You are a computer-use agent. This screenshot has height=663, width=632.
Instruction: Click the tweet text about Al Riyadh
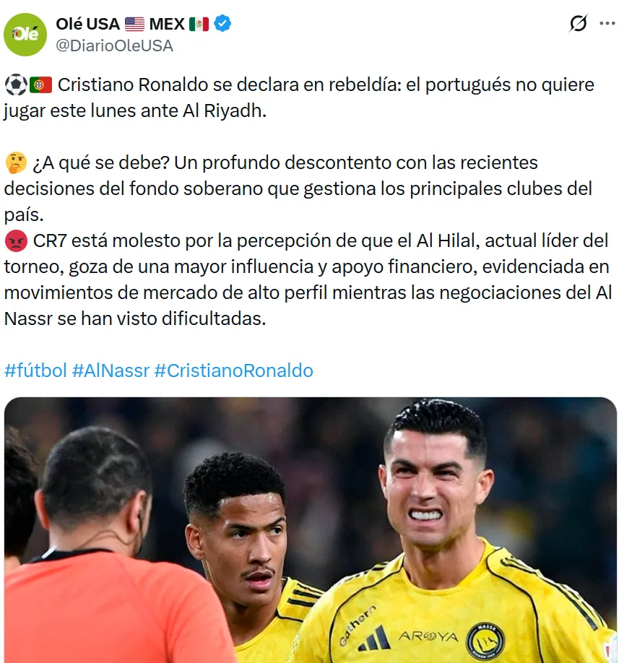coord(299,97)
